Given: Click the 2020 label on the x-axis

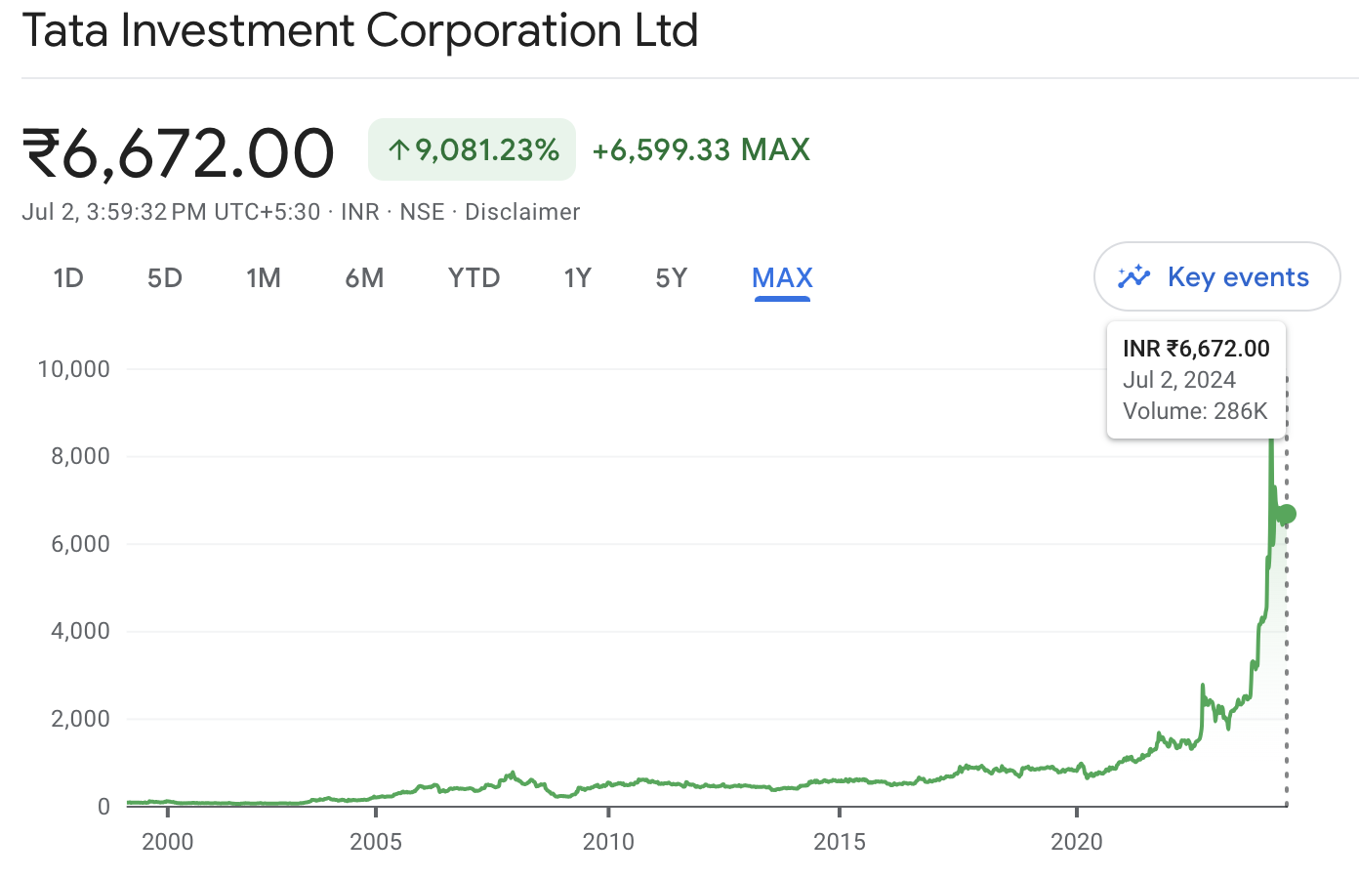Looking at the screenshot, I should 1078,841.
